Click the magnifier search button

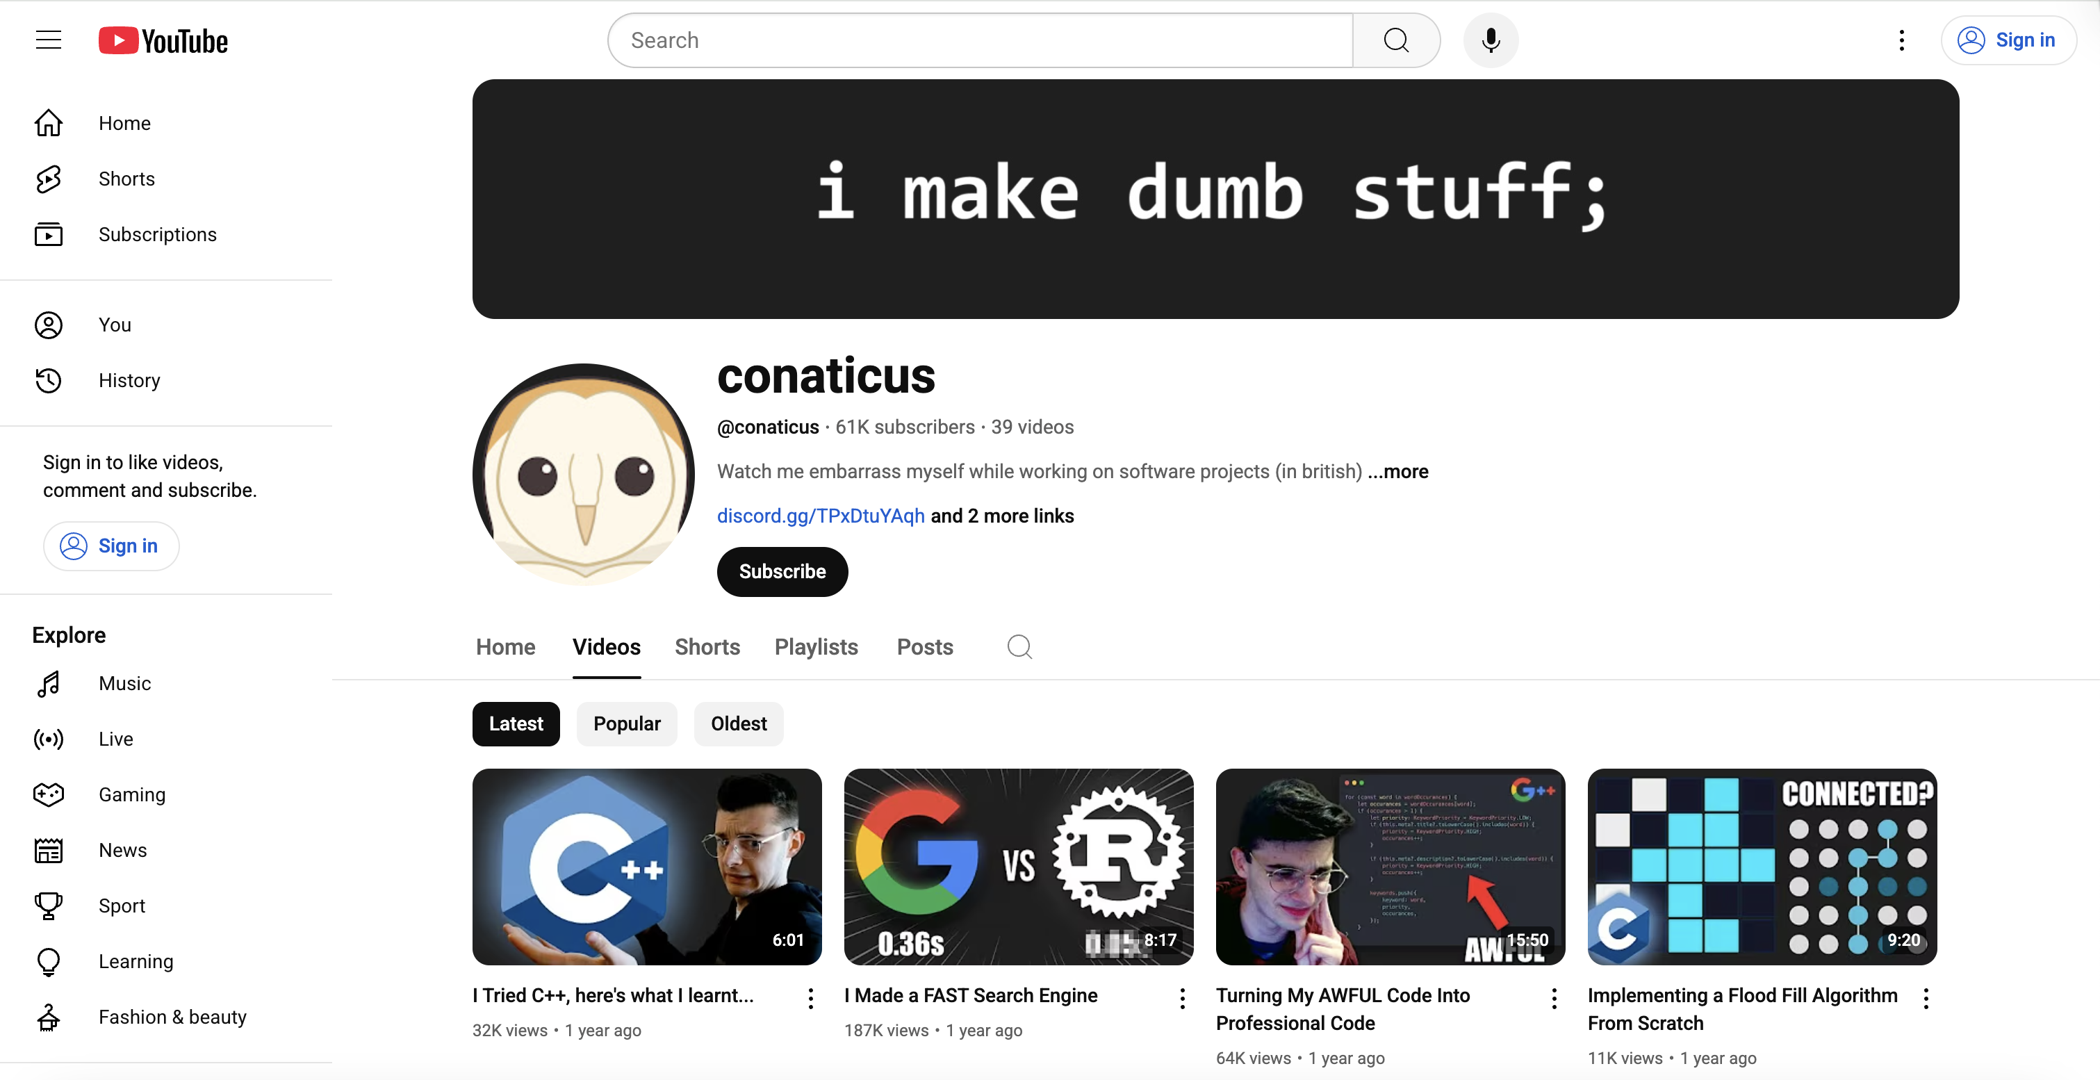[1395, 40]
